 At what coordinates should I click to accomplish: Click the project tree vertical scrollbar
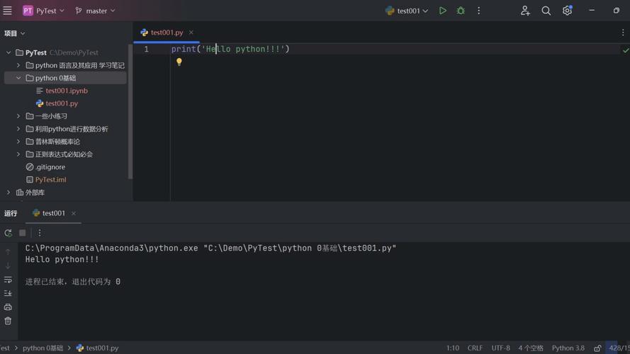click(x=130, y=112)
